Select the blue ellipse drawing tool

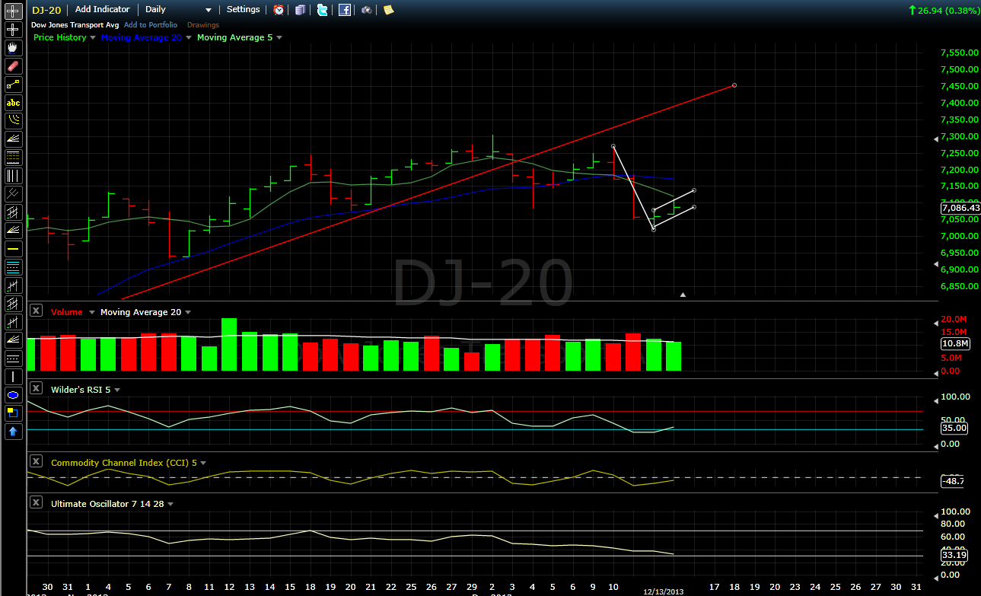coord(13,395)
